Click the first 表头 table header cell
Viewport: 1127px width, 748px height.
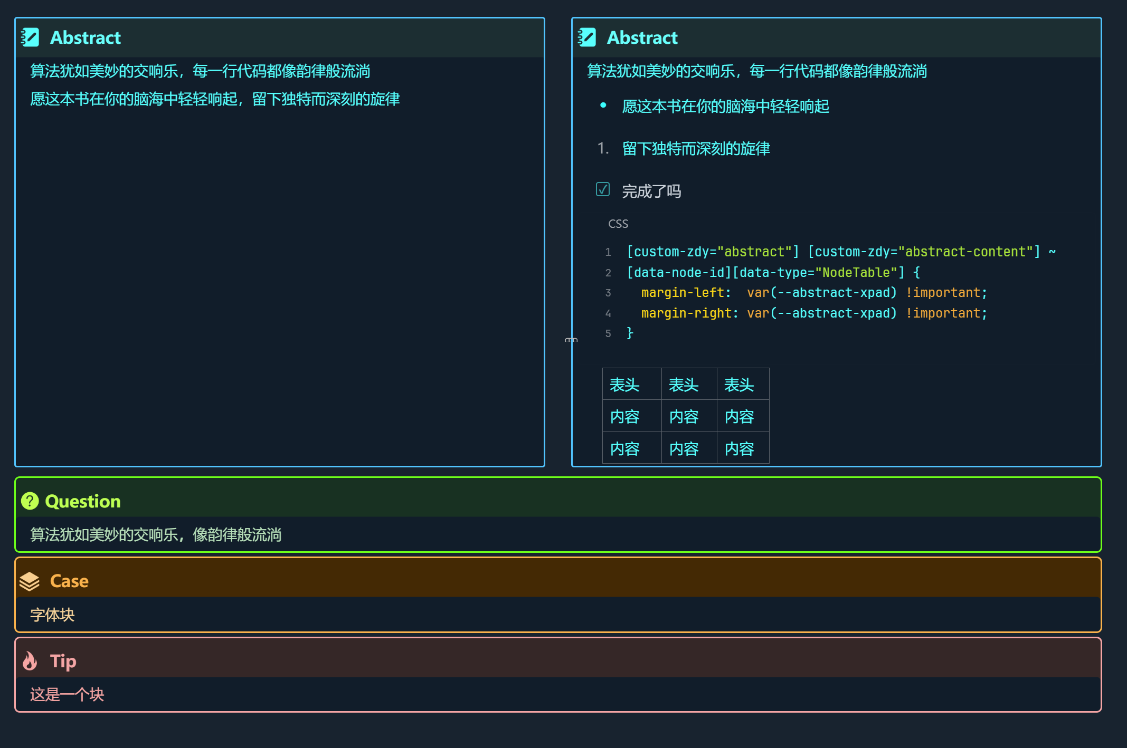625,385
